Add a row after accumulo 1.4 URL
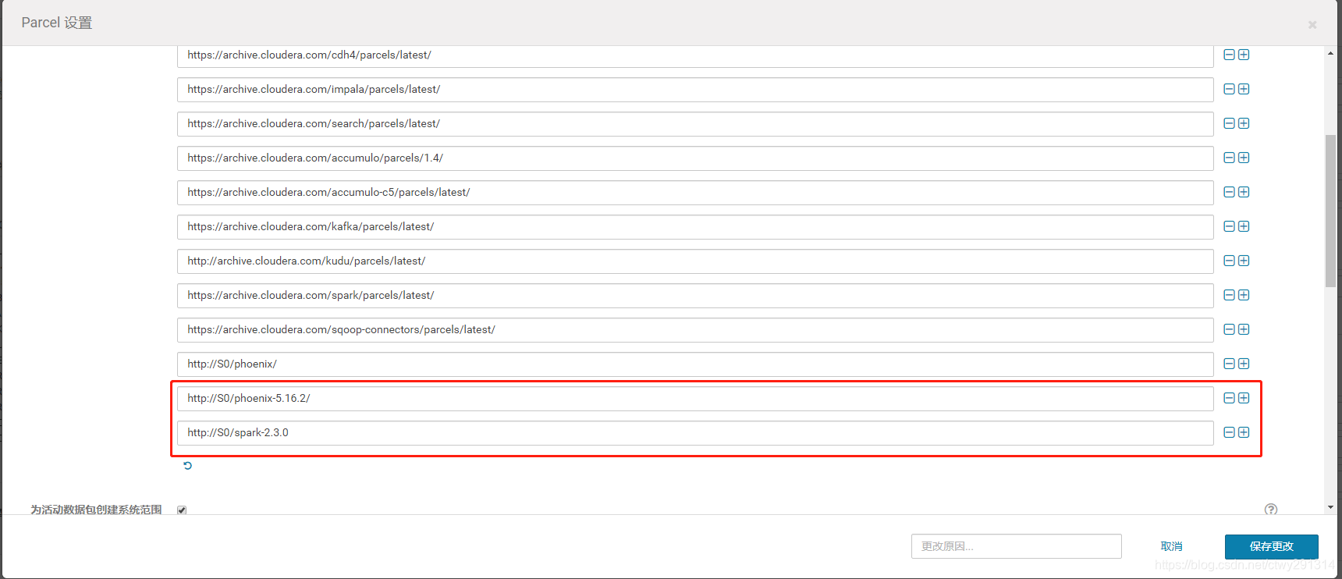This screenshot has width=1342, height=579. coord(1244,158)
